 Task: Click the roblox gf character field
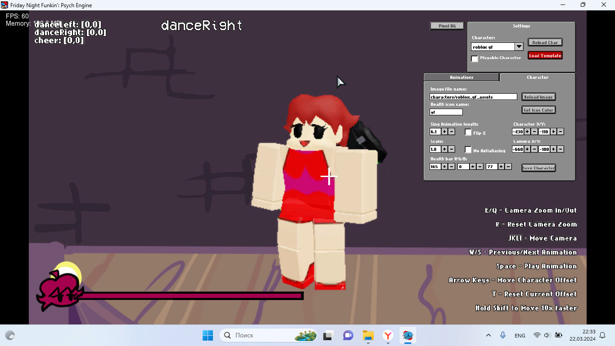[x=493, y=46]
